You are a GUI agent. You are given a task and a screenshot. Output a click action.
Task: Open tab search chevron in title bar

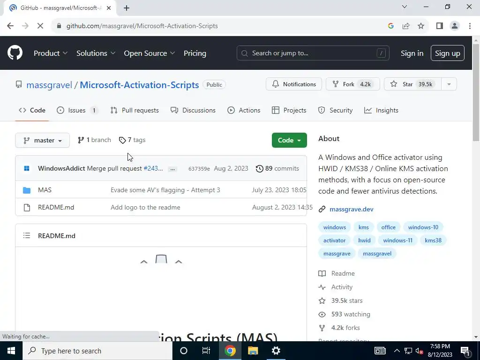pos(405,7)
